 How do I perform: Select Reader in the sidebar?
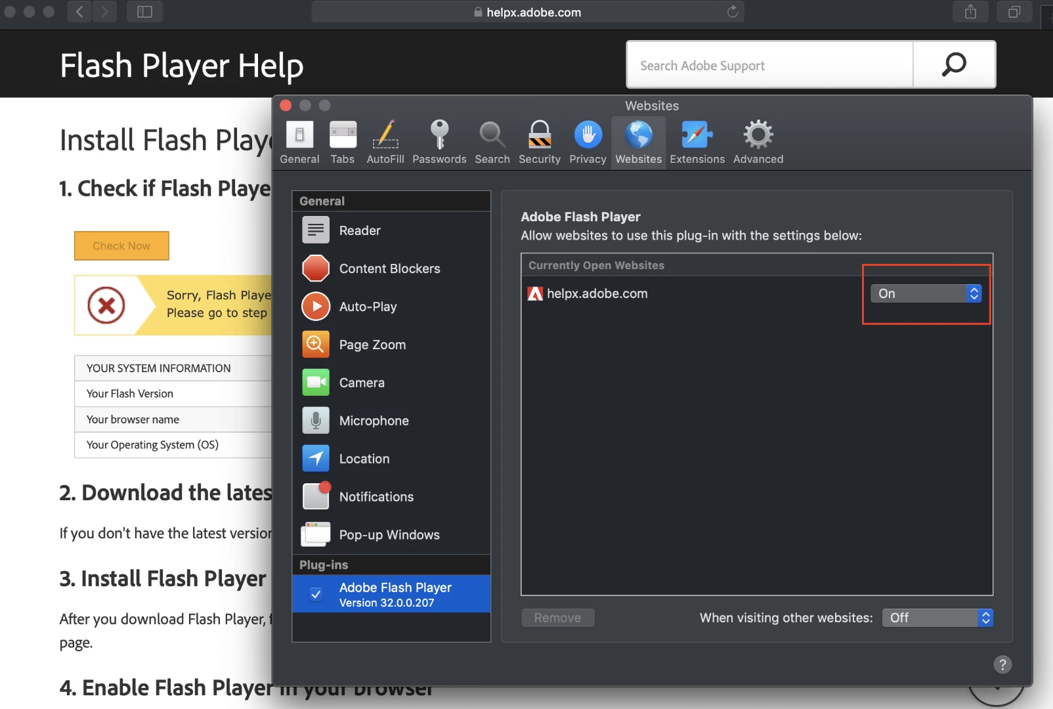[391, 230]
